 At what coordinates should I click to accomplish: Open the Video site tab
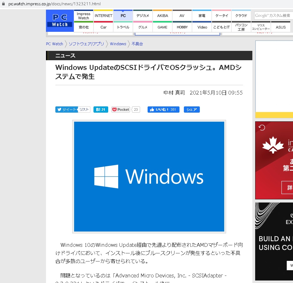point(202,27)
